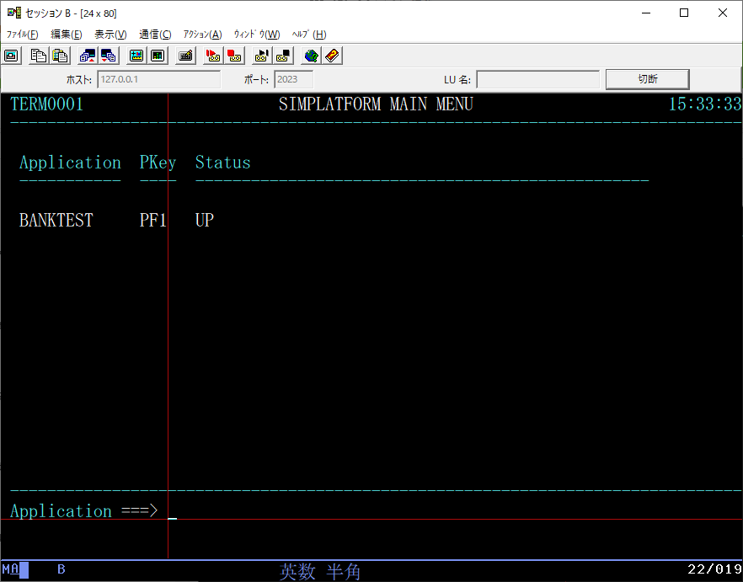Screen dimensions: 743x582
Task: Click the session icon in the title bar
Action: click(x=14, y=13)
